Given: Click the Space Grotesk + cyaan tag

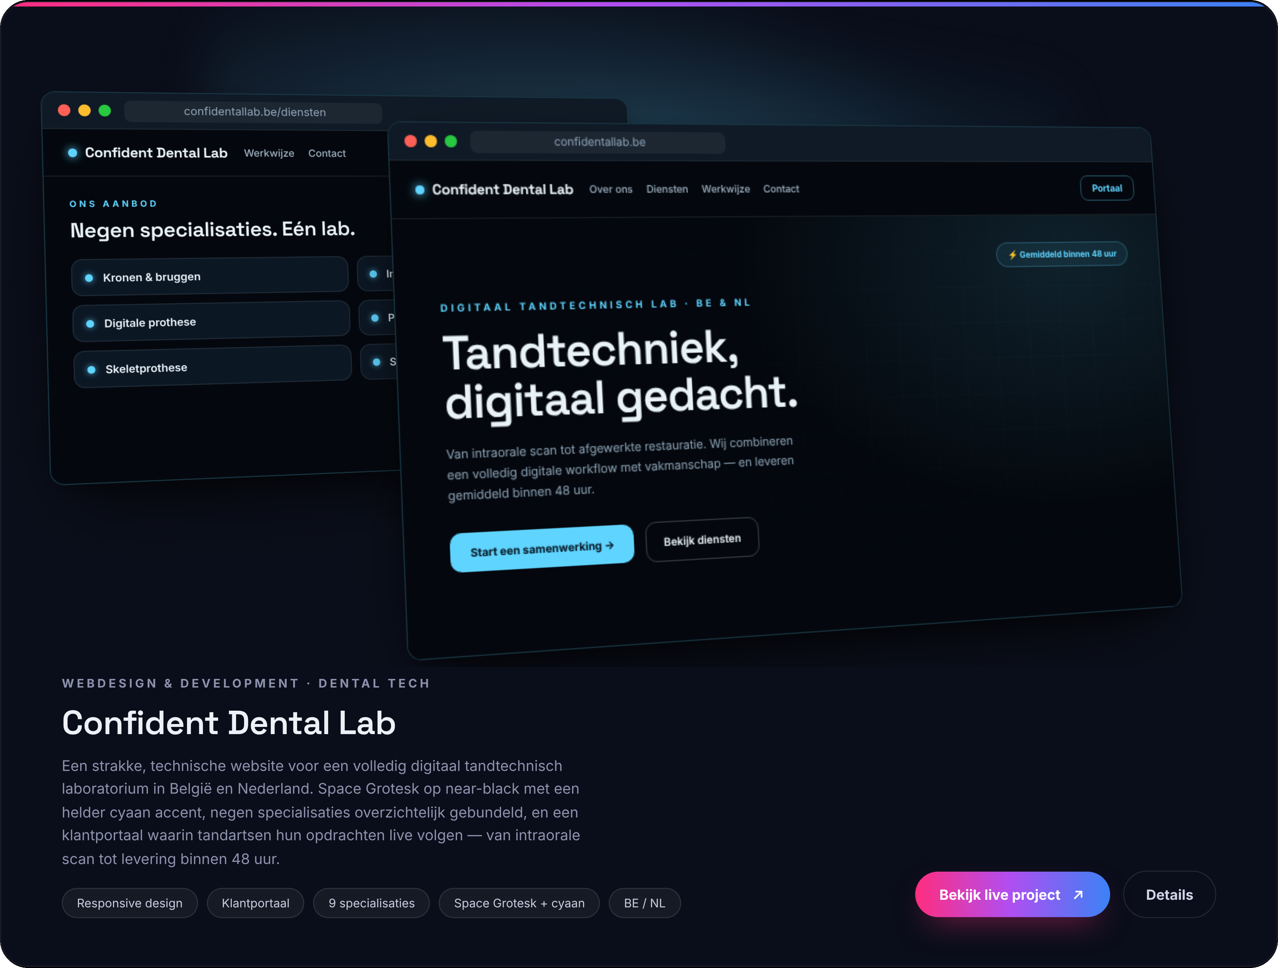Looking at the screenshot, I should point(519,903).
